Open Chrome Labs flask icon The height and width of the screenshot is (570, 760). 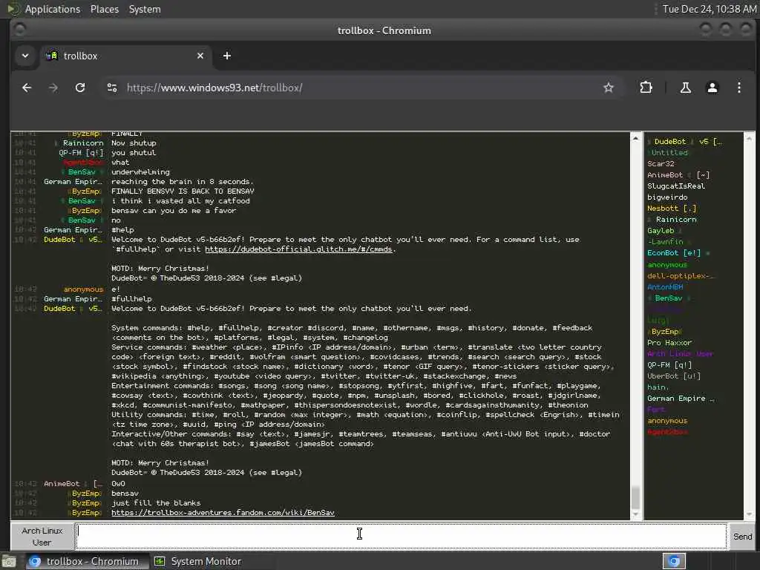point(685,88)
